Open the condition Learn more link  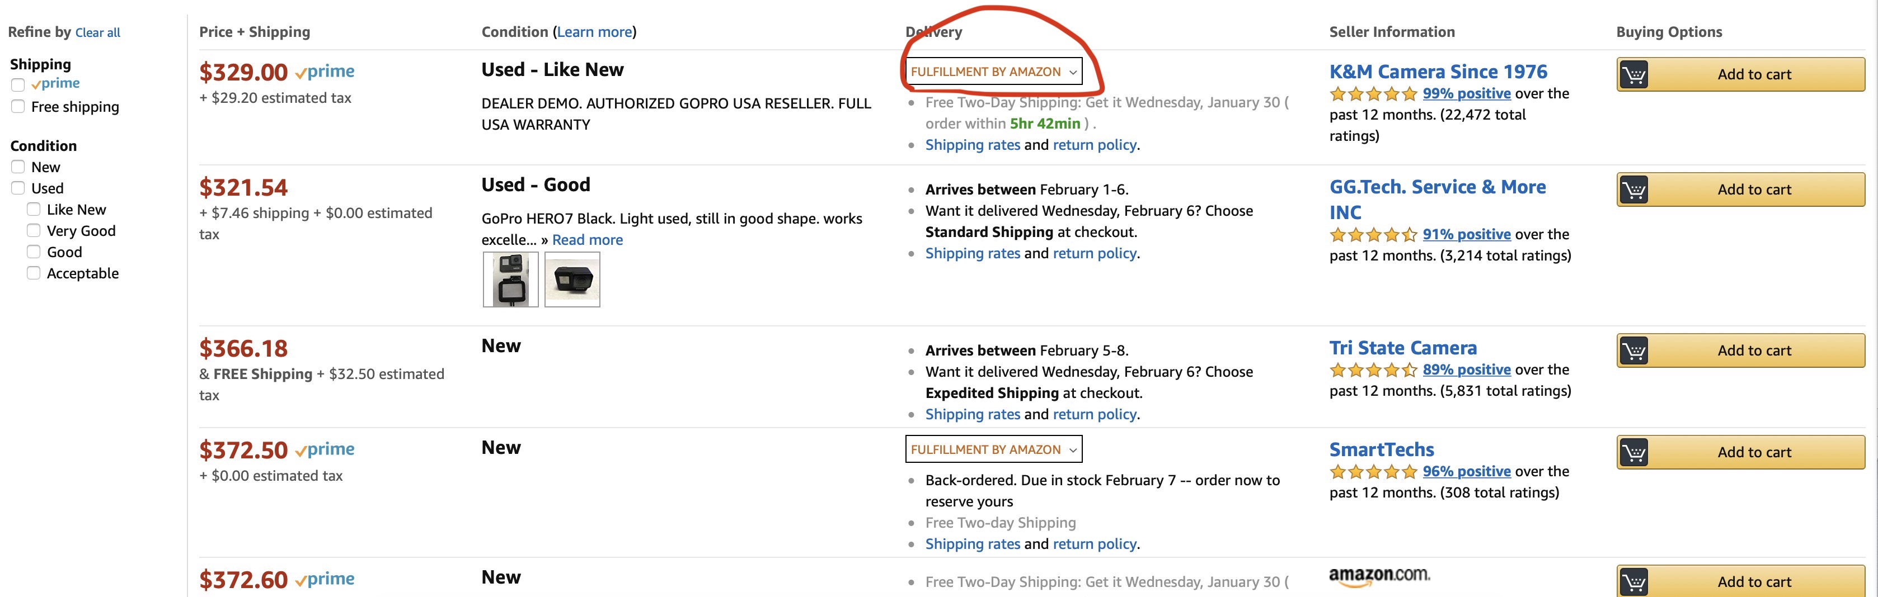[x=594, y=32]
